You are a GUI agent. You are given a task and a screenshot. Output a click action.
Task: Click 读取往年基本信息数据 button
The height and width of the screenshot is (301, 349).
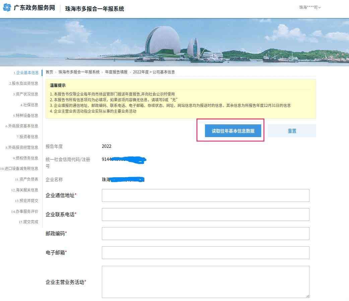[233, 131]
